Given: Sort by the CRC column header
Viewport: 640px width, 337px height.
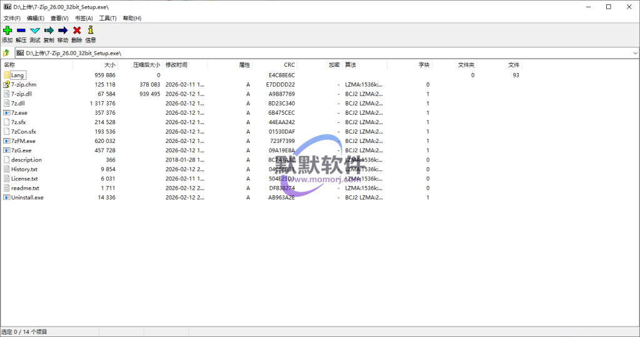Looking at the screenshot, I should [289, 65].
